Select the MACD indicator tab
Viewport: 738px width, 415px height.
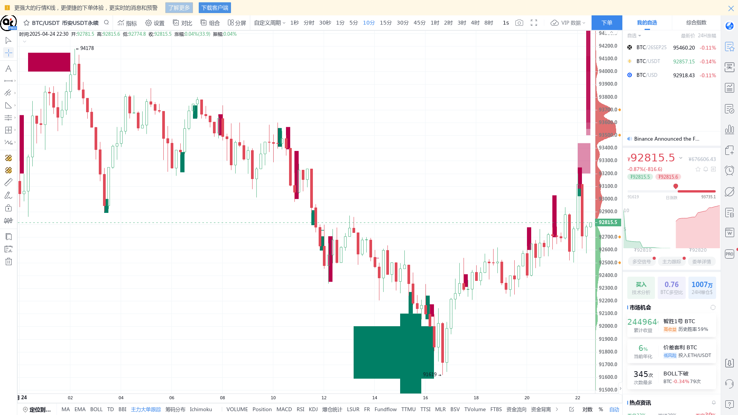pyautogui.click(x=284, y=410)
